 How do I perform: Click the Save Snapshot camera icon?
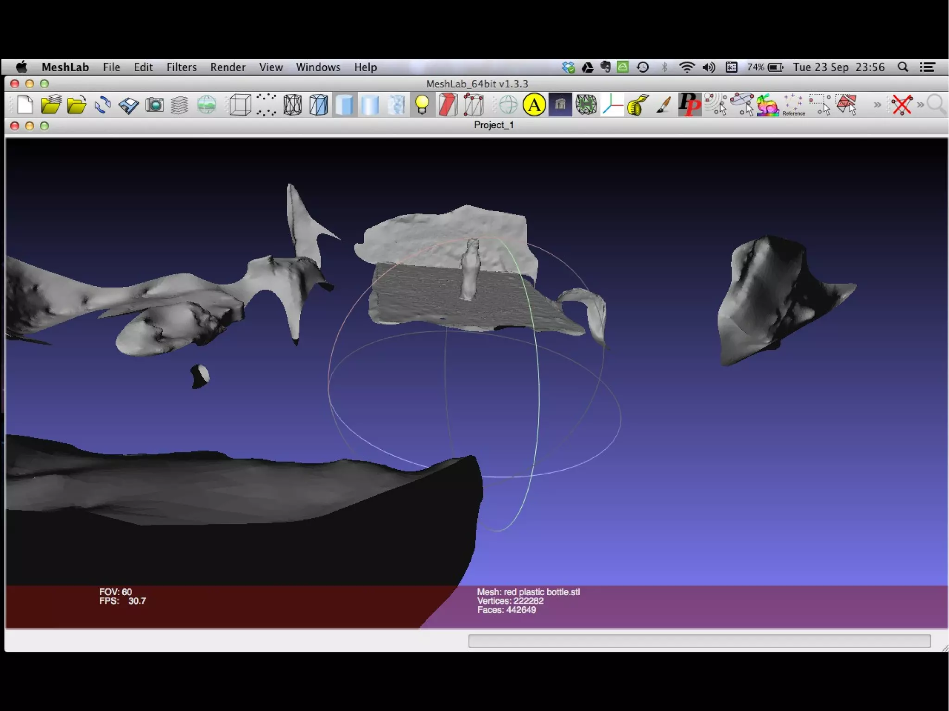tap(154, 105)
